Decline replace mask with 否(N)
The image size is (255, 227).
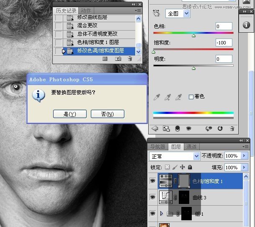coord(108,114)
